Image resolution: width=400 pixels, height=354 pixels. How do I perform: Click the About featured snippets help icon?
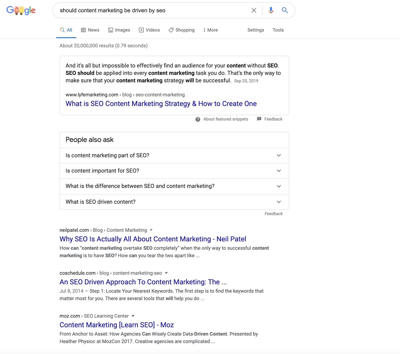198,119
